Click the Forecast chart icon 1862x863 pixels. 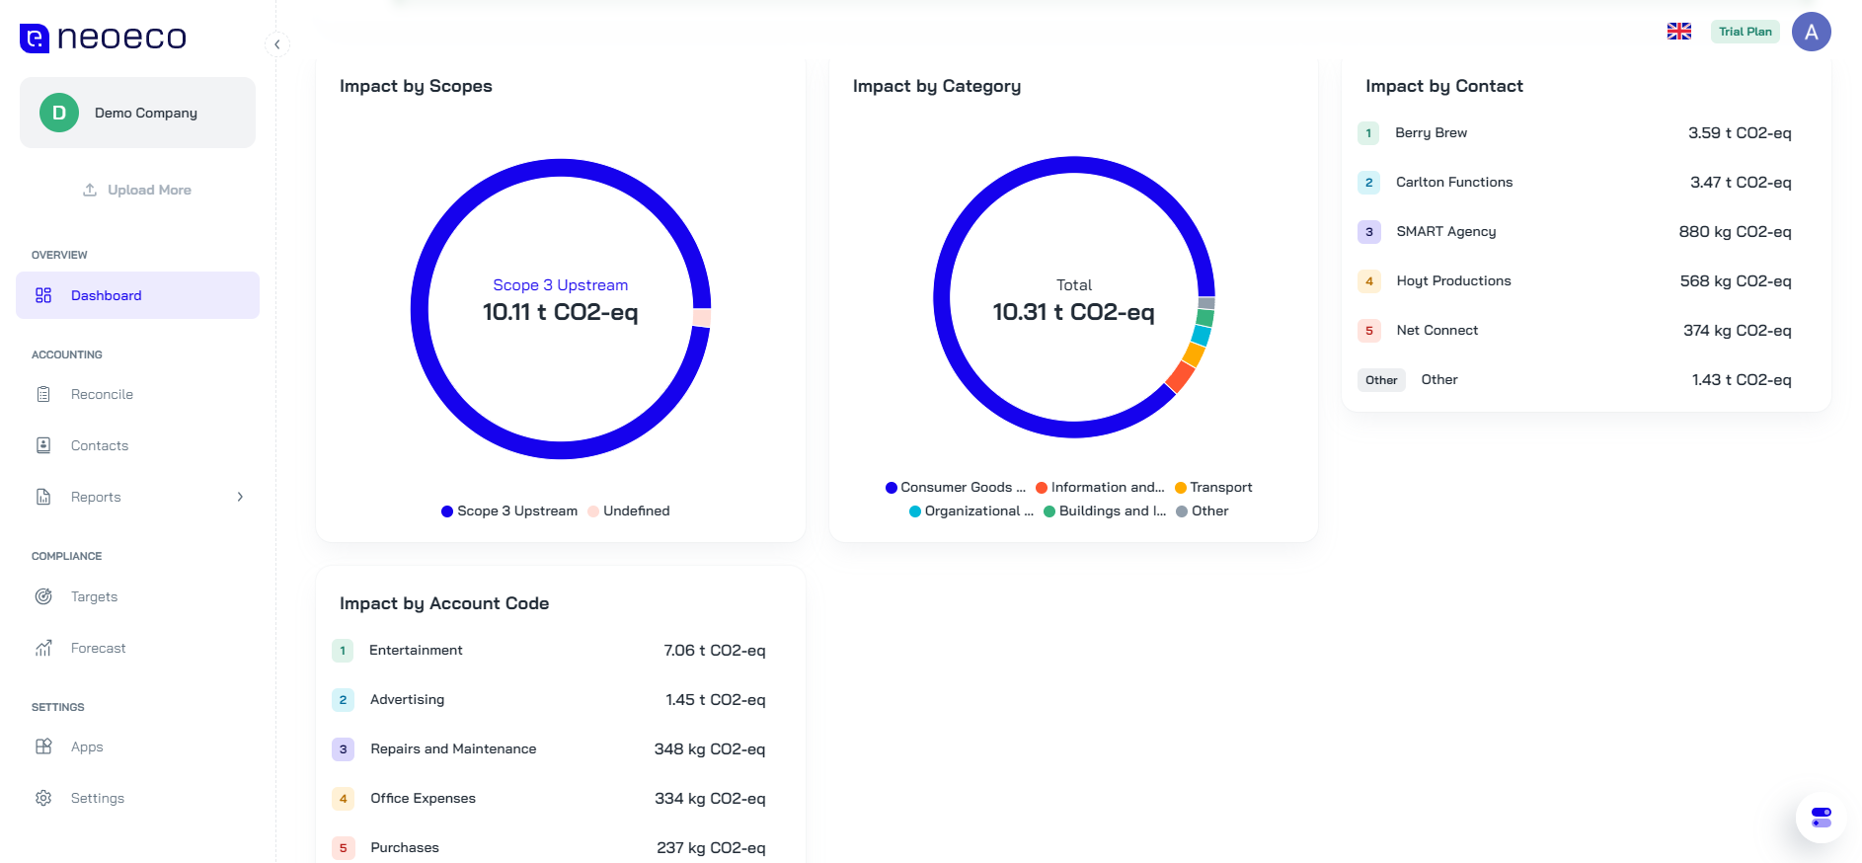coord(43,648)
